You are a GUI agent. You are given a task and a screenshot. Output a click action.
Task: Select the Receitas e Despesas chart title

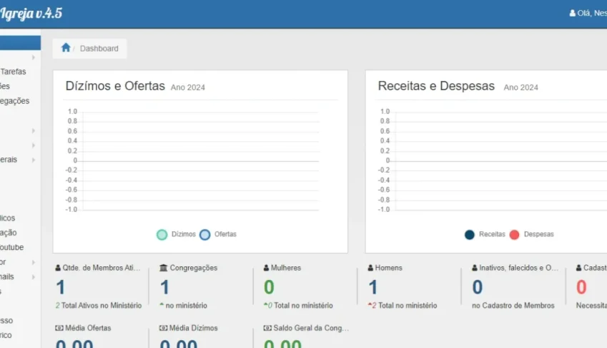pos(436,86)
